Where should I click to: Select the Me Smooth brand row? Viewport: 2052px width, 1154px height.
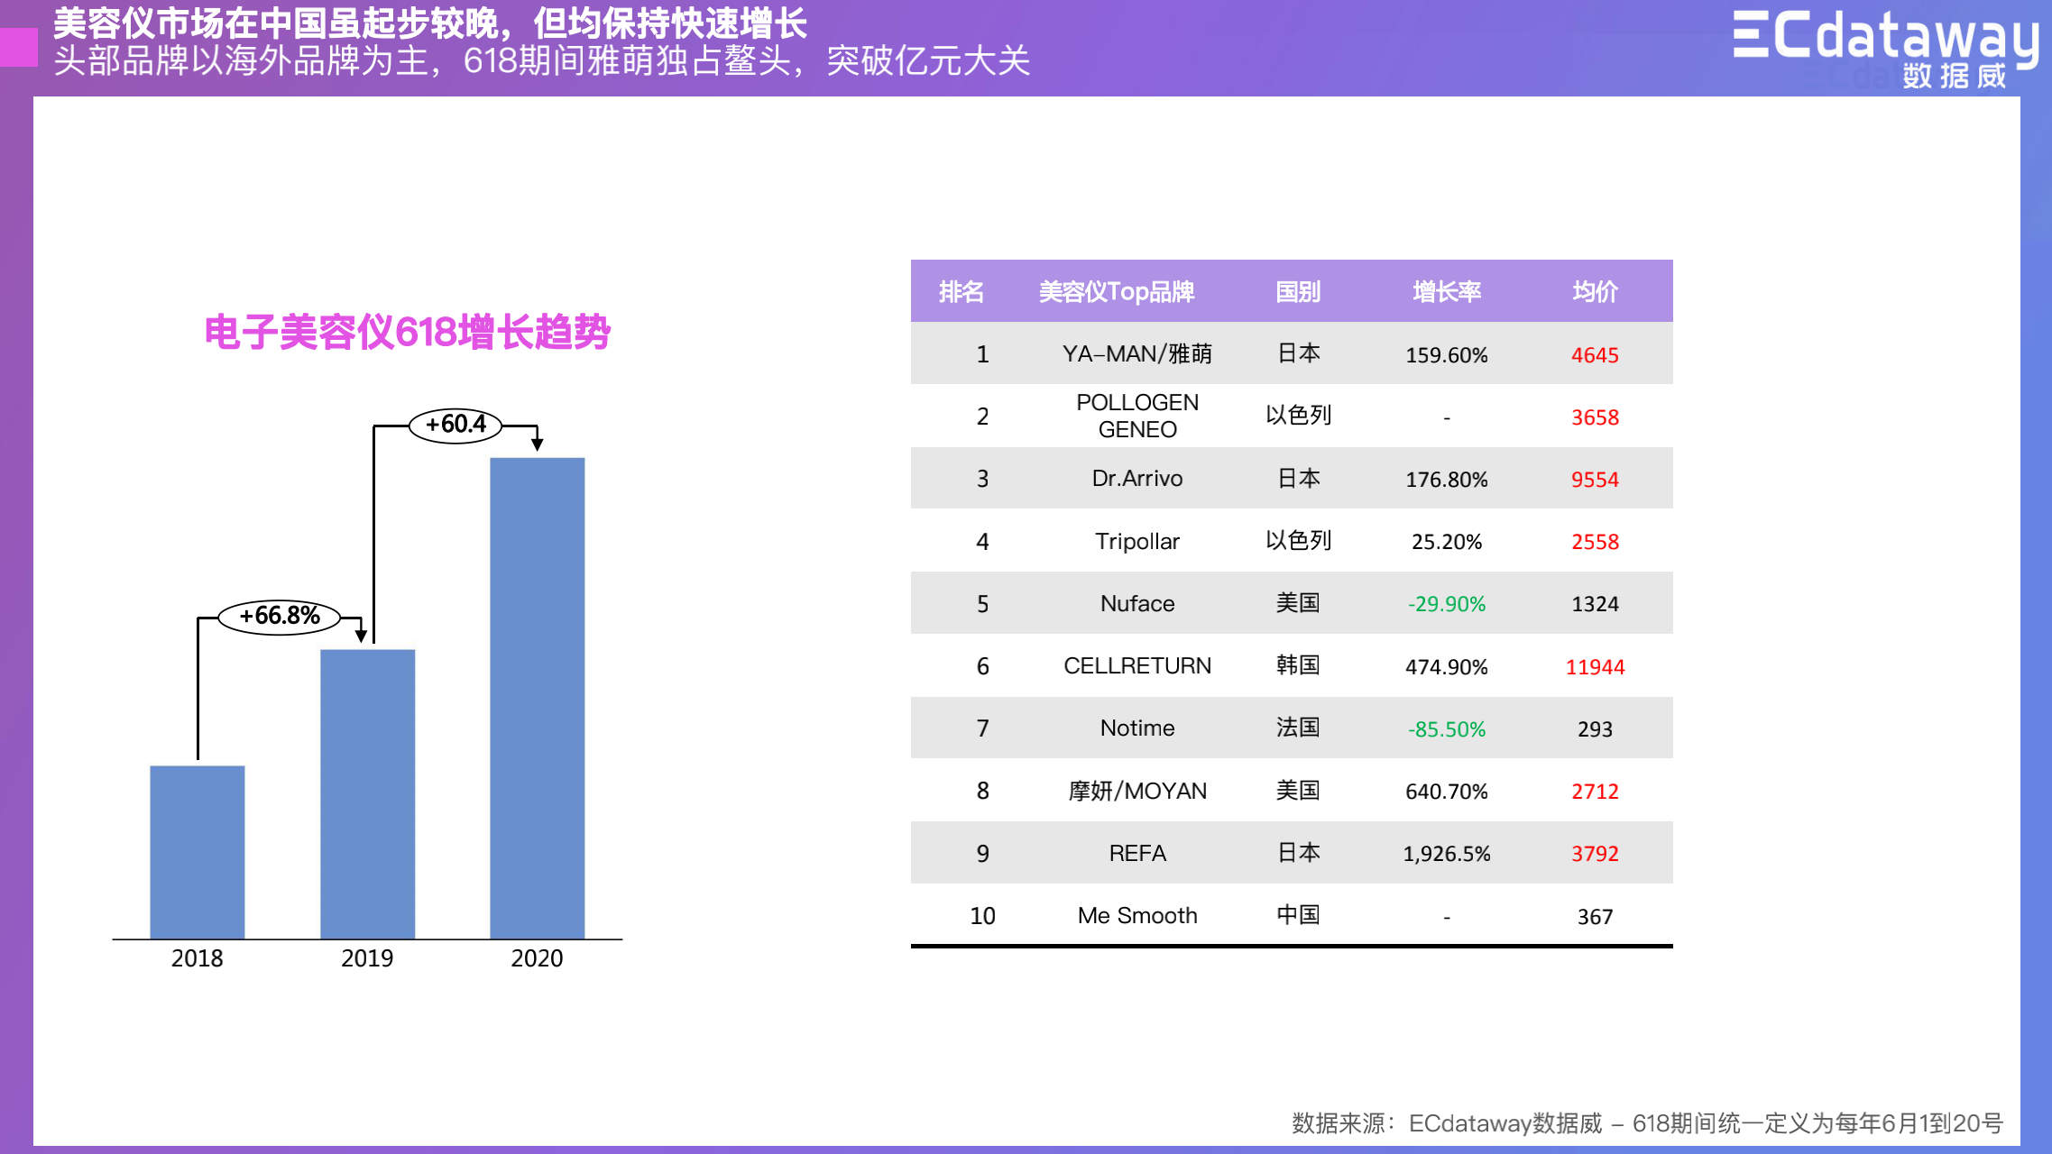1136,915
